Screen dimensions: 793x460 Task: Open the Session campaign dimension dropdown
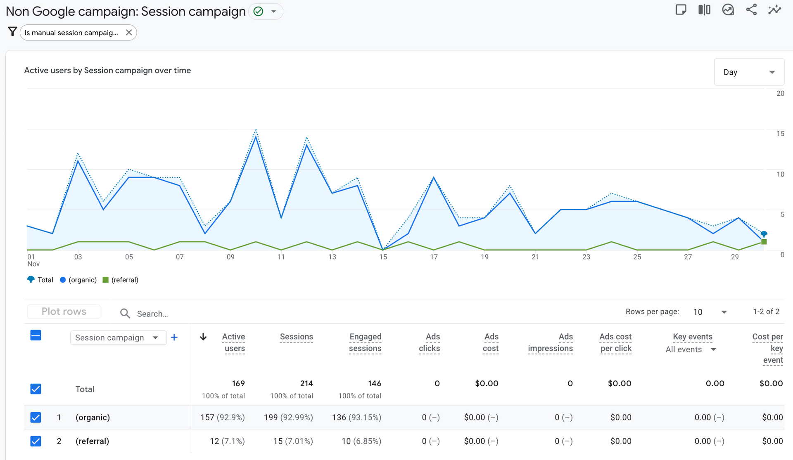tap(118, 337)
